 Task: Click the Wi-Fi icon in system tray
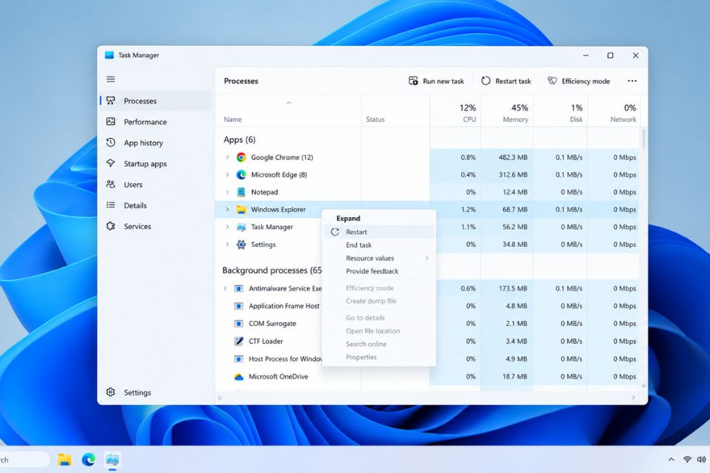(687, 460)
